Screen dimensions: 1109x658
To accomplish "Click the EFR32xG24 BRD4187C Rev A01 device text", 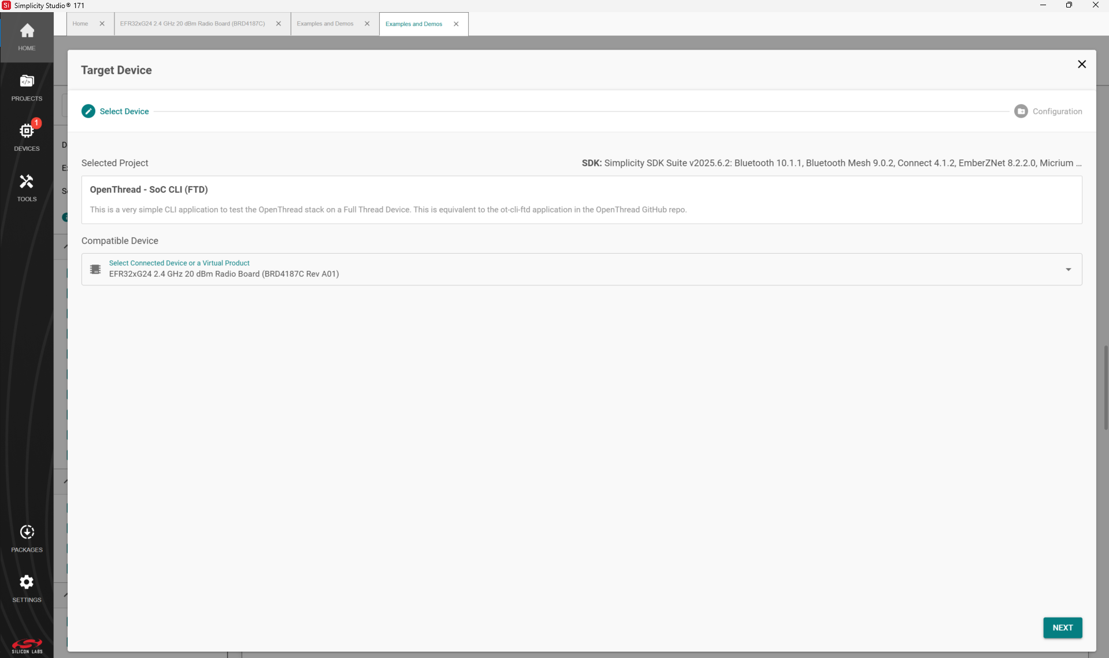I will (x=224, y=274).
